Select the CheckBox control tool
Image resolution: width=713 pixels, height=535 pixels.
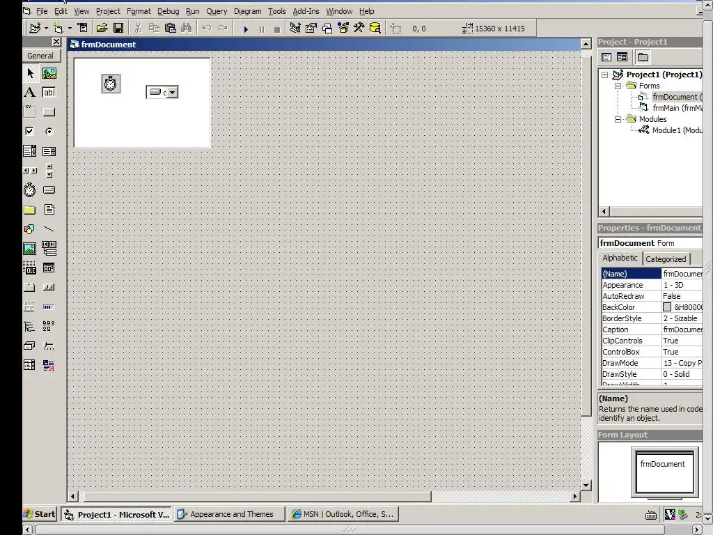30,132
